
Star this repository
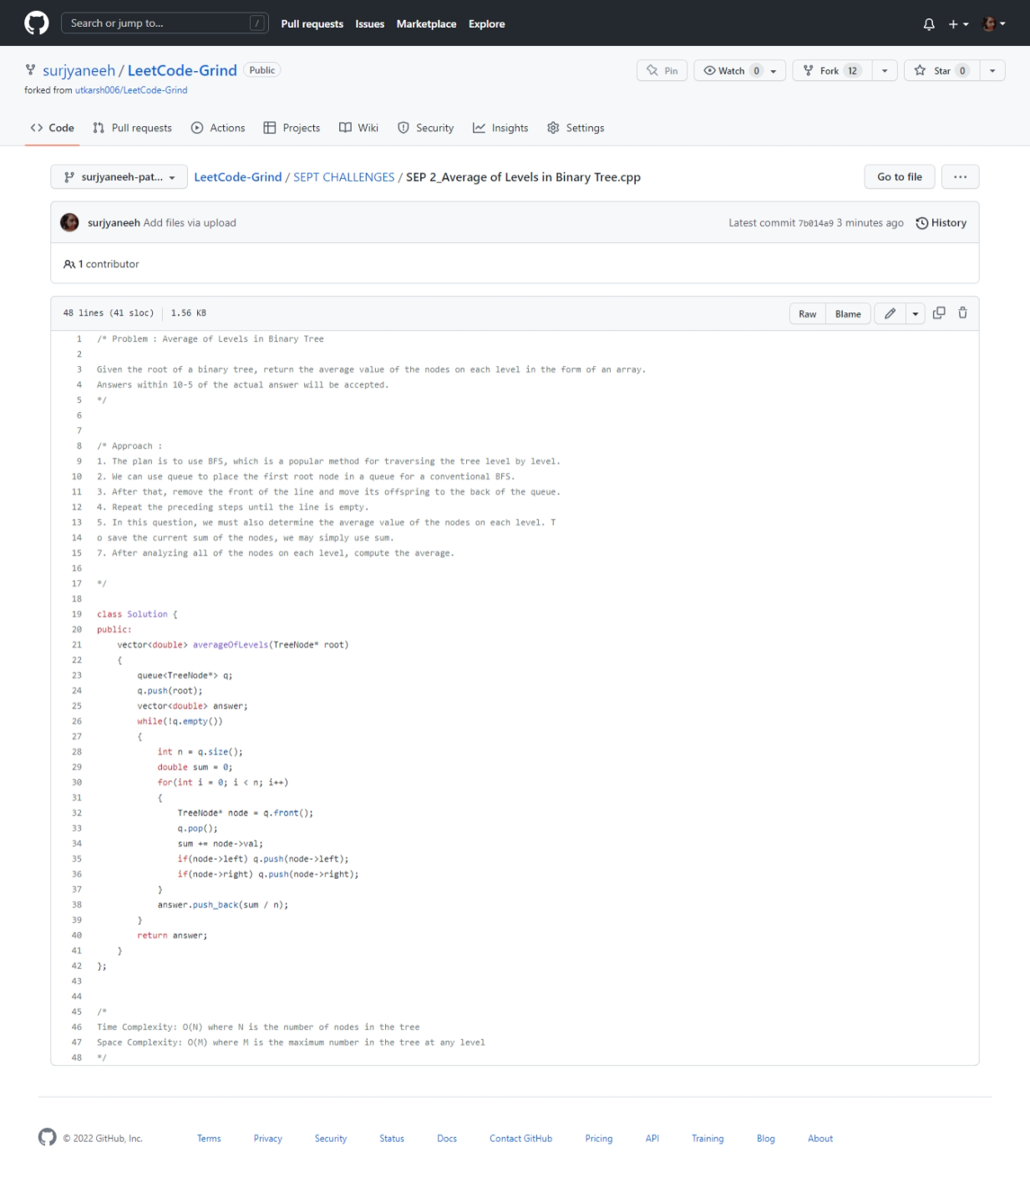941,71
